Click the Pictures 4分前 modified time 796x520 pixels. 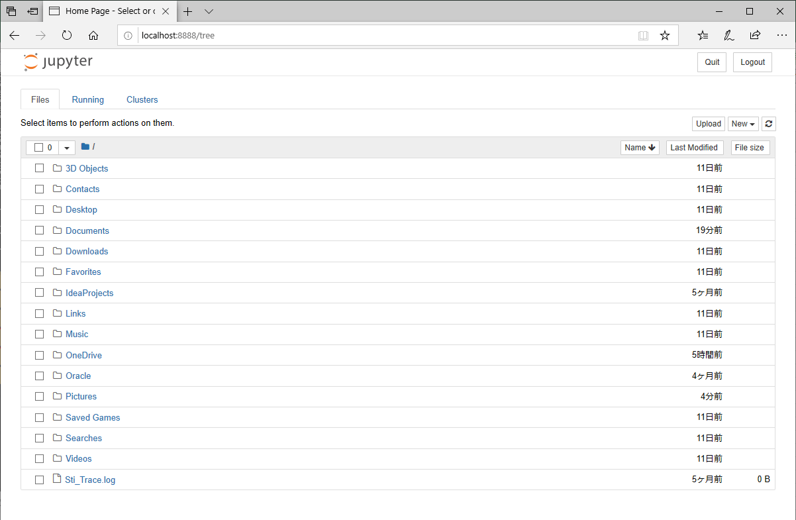[x=711, y=396]
